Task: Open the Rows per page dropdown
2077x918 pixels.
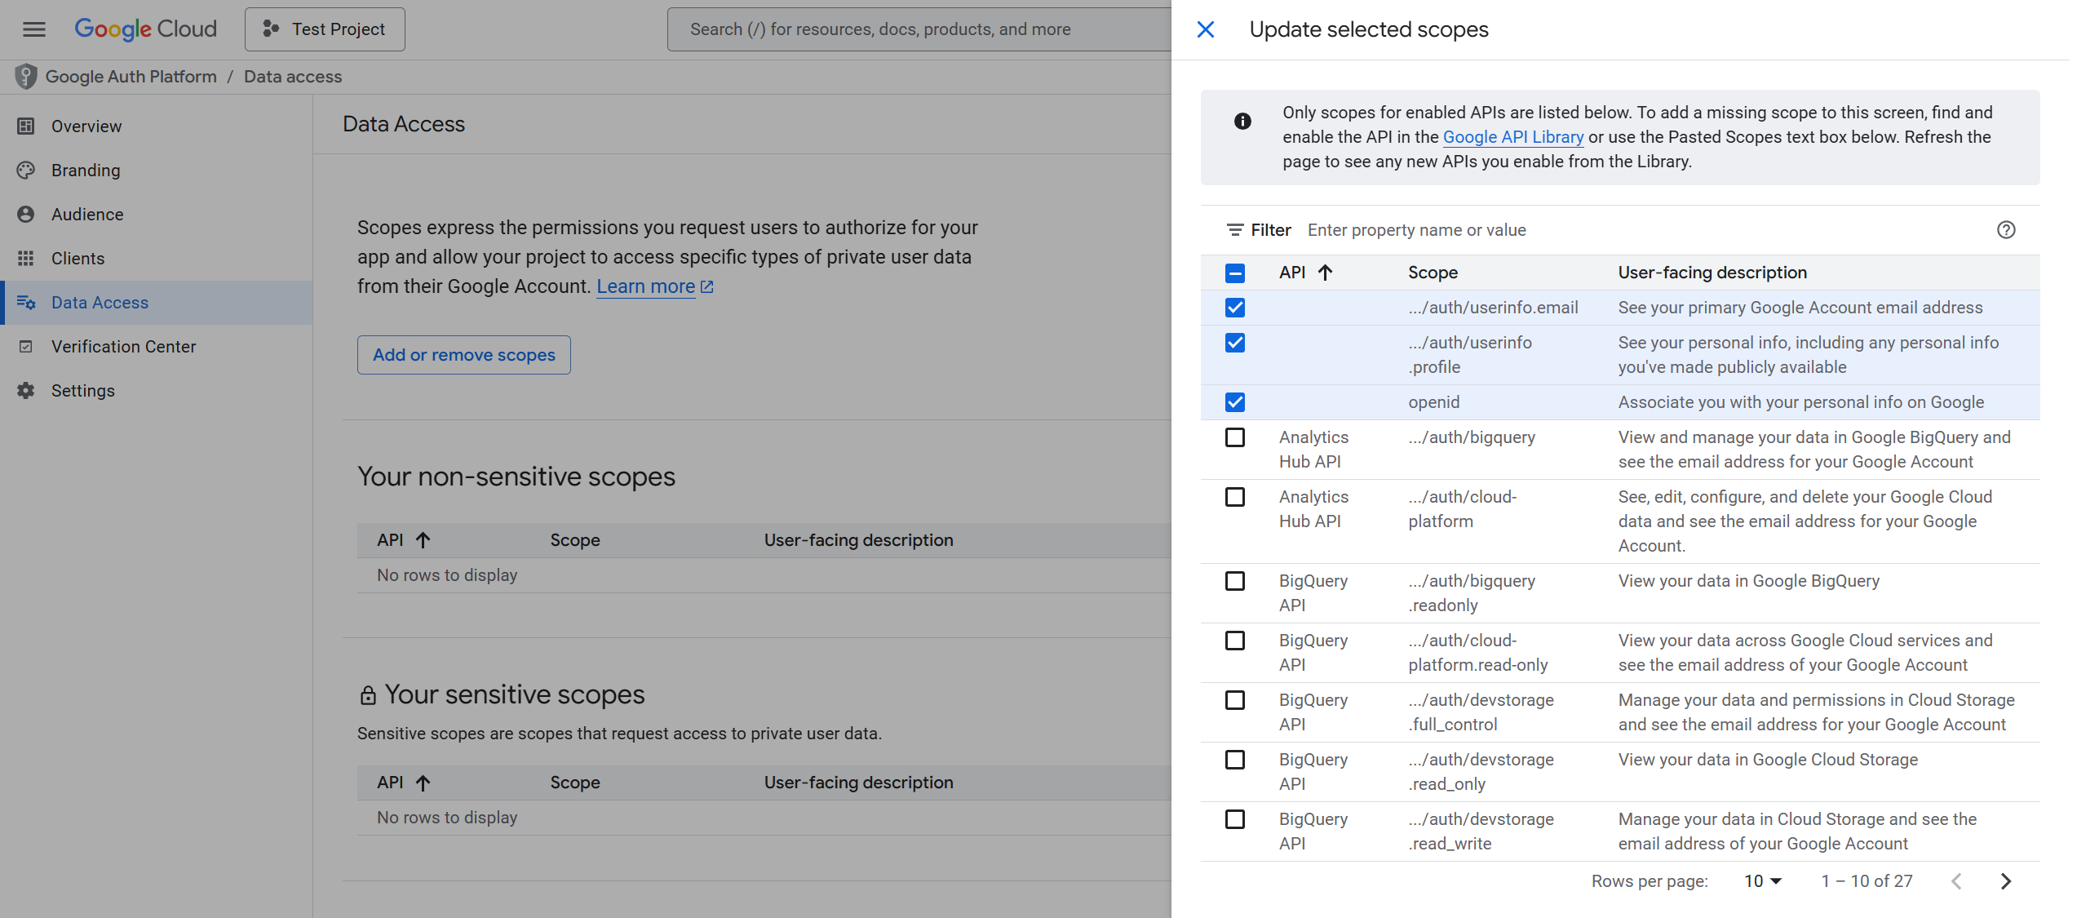Action: pyautogui.click(x=1762, y=881)
